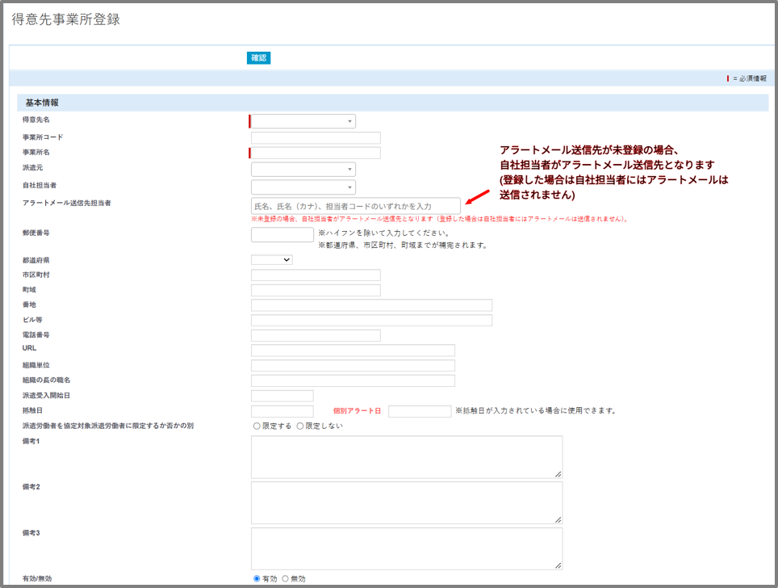The width and height of the screenshot is (778, 588).
Task: Click the ビル等 input field
Action: pos(371,320)
